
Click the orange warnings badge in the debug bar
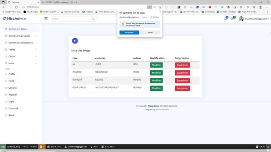(x=42, y=147)
